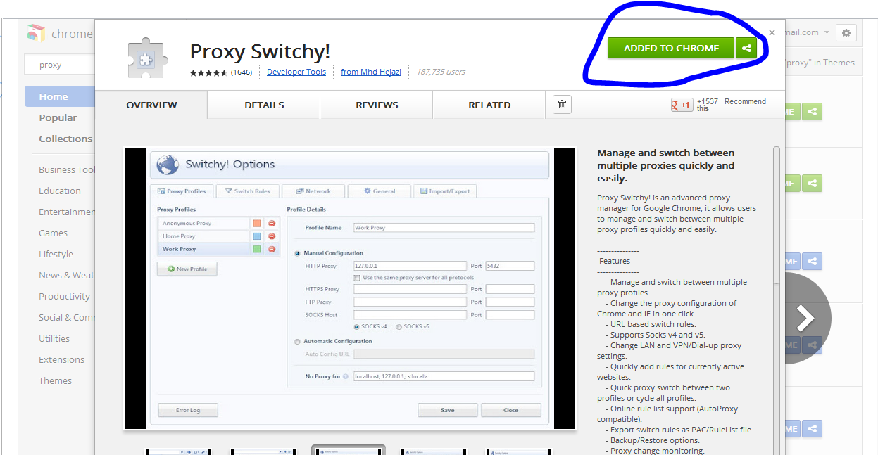Viewport: 878px width, 455px height.
Task: Open the Education category
Action: [x=60, y=191]
